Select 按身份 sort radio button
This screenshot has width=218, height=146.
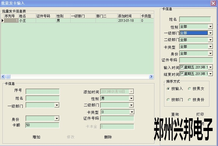pos(189,100)
